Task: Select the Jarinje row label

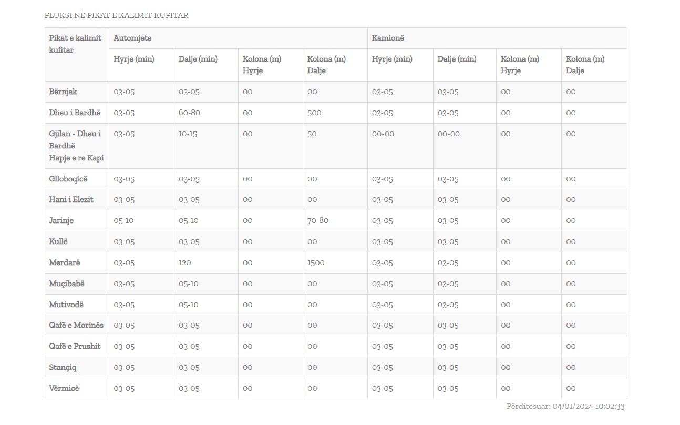Action: point(61,220)
